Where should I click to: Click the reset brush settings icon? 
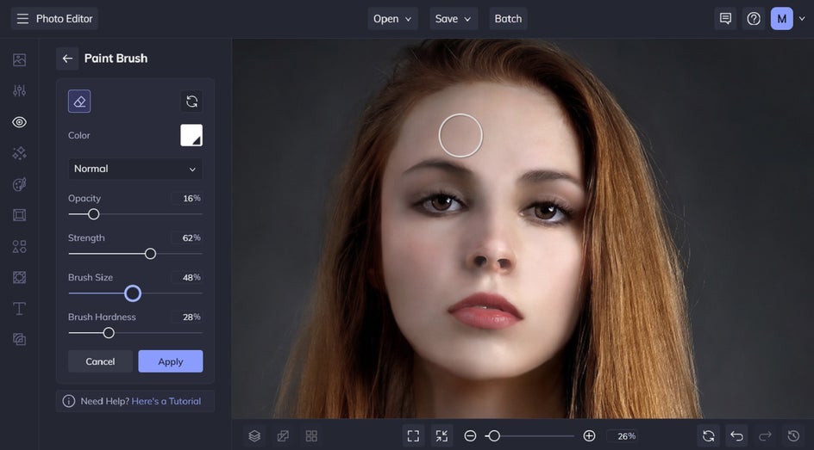(x=191, y=102)
